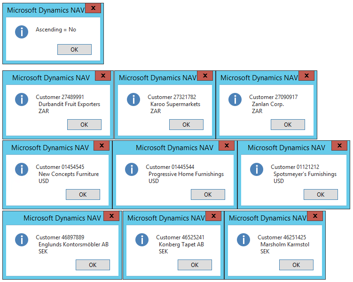Click the 'Konberg Tapet AB' text
This screenshot has height=282, width=353.
[181, 244]
